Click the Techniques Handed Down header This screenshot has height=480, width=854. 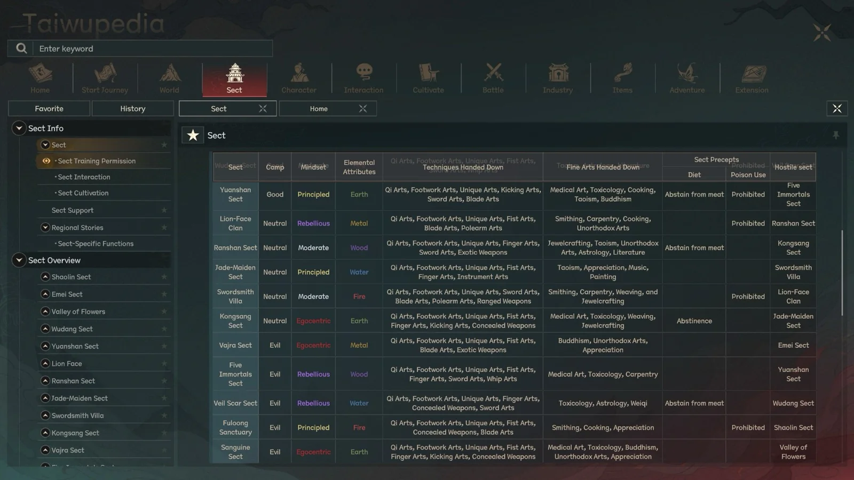463,167
